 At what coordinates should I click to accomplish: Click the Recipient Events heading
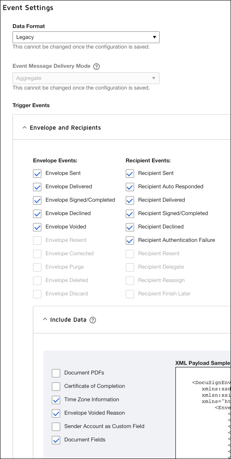(148, 160)
